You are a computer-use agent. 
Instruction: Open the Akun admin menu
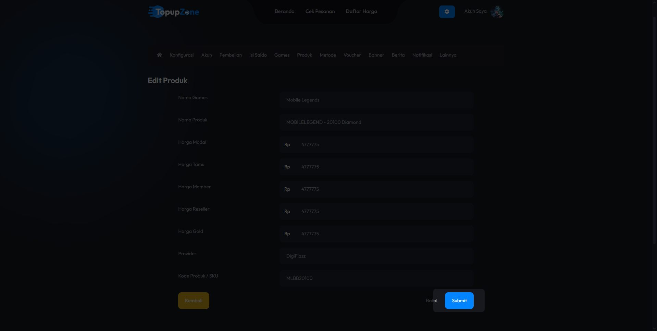(x=207, y=55)
